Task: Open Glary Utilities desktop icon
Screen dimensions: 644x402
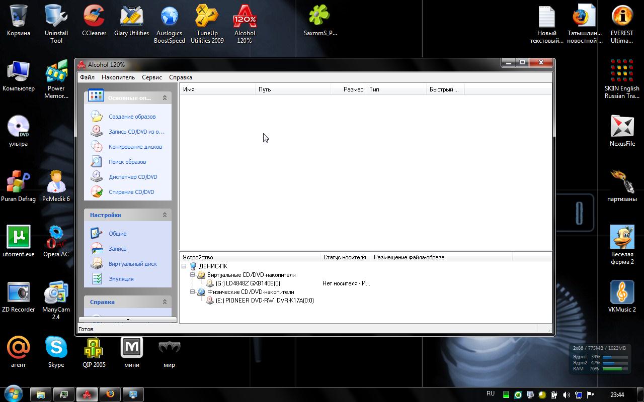Action: click(131, 20)
